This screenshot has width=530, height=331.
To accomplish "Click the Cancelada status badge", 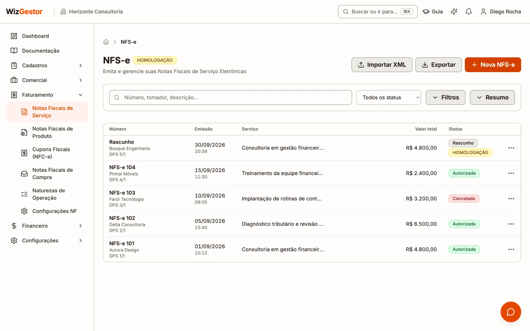I will tap(464, 199).
